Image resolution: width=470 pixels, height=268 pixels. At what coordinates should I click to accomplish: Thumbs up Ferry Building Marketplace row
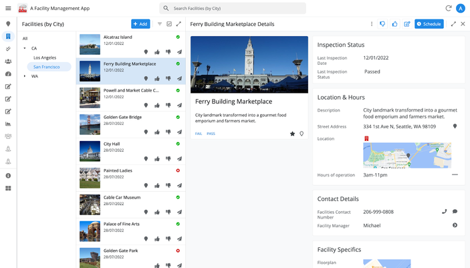[x=157, y=79]
